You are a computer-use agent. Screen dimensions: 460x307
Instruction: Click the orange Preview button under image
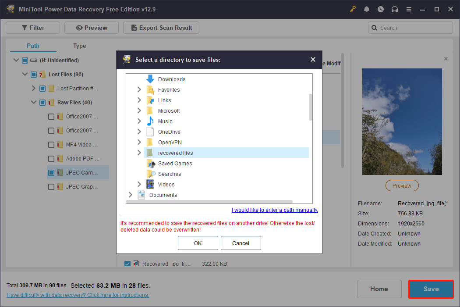tap(402, 186)
